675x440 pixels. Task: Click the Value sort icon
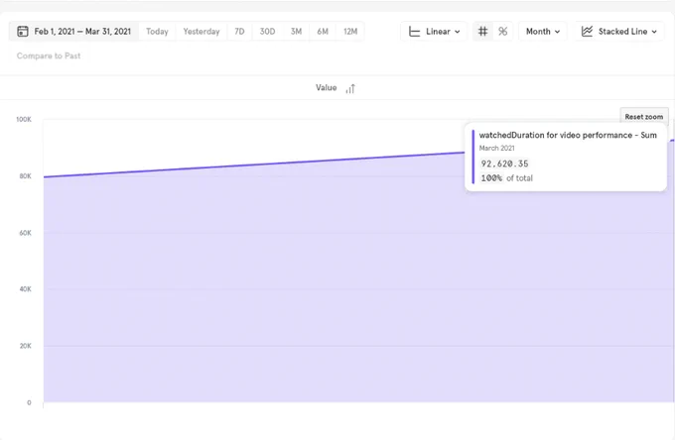click(x=350, y=88)
